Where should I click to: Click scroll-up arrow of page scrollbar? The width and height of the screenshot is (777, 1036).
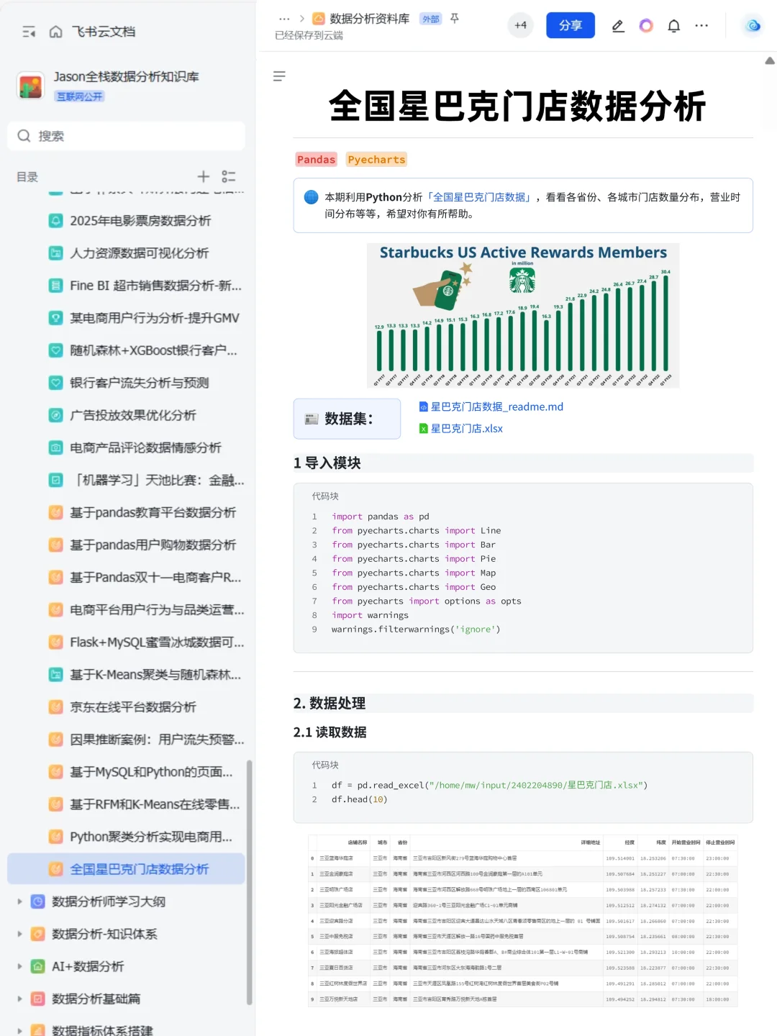click(770, 62)
